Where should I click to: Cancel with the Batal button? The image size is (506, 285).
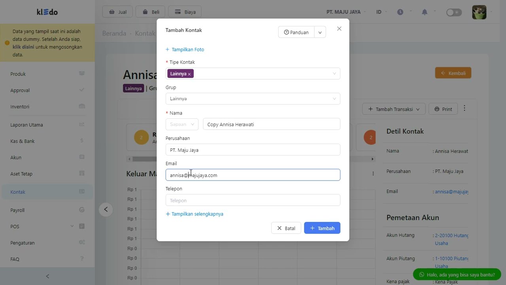pos(286,228)
